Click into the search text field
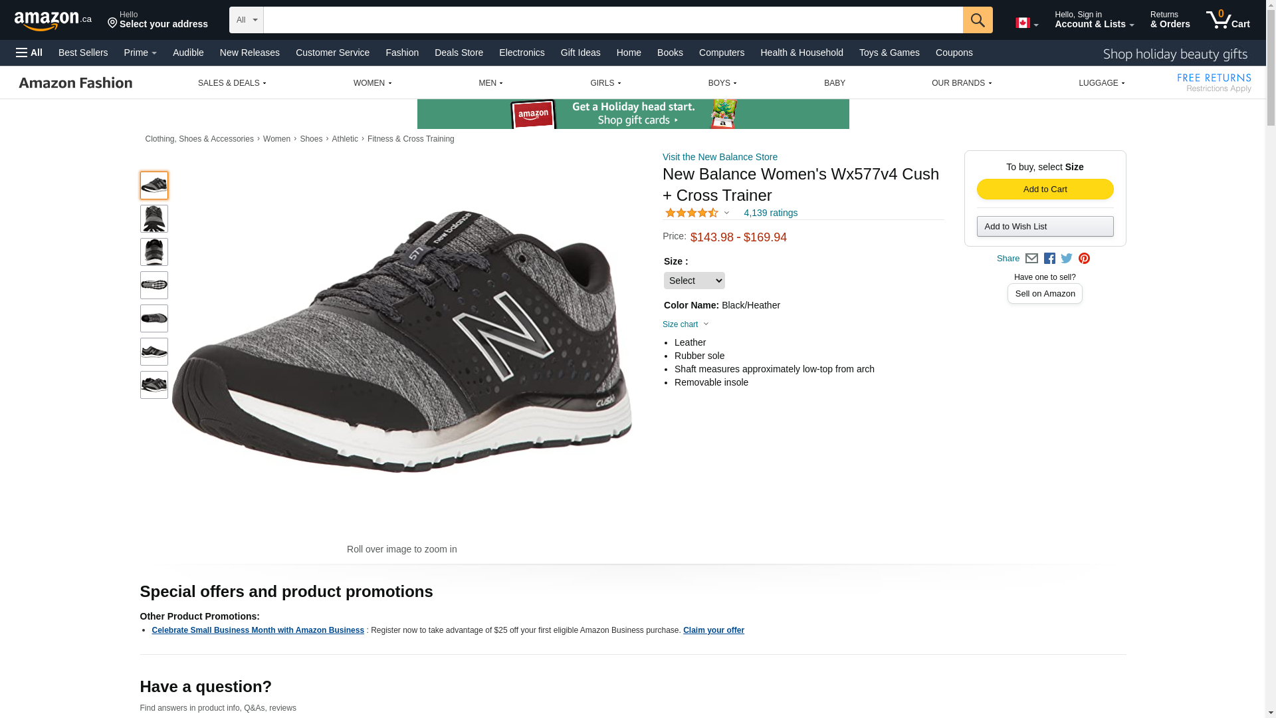Screen dimensions: 1276x718 pos(613,20)
